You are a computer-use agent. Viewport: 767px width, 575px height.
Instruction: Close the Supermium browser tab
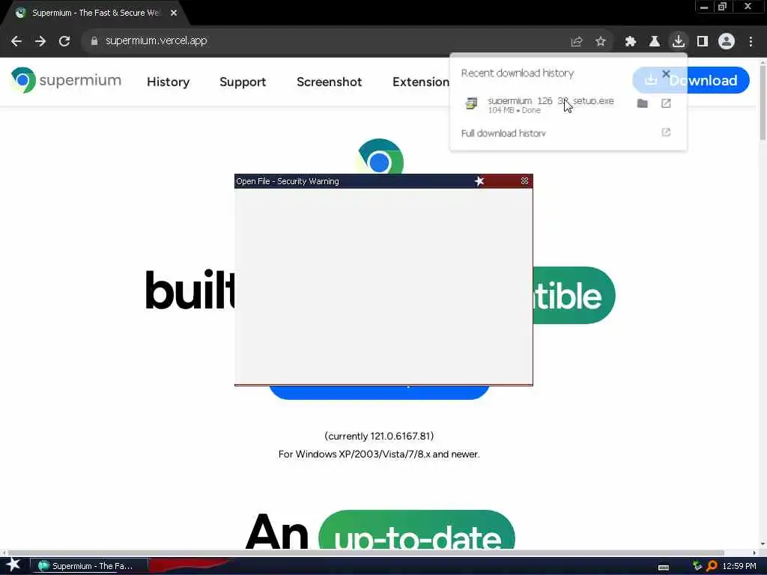click(174, 13)
